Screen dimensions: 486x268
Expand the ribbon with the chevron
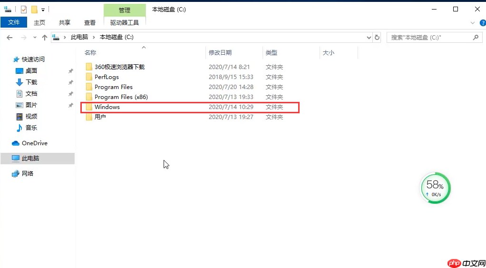coord(473,23)
